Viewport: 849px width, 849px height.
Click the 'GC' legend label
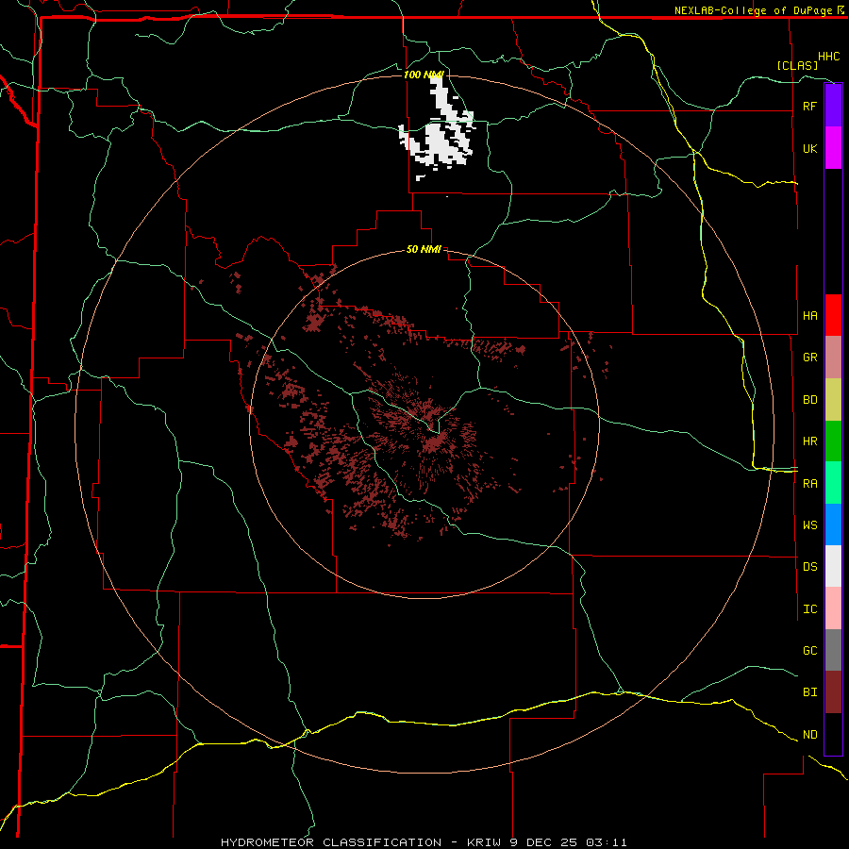(809, 651)
